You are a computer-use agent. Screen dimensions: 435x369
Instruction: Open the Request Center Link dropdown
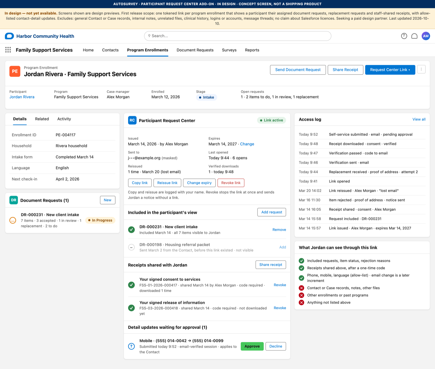tap(390, 70)
